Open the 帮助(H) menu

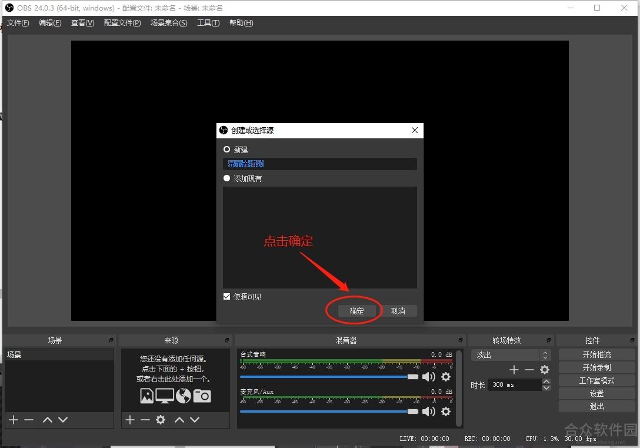pyautogui.click(x=241, y=23)
